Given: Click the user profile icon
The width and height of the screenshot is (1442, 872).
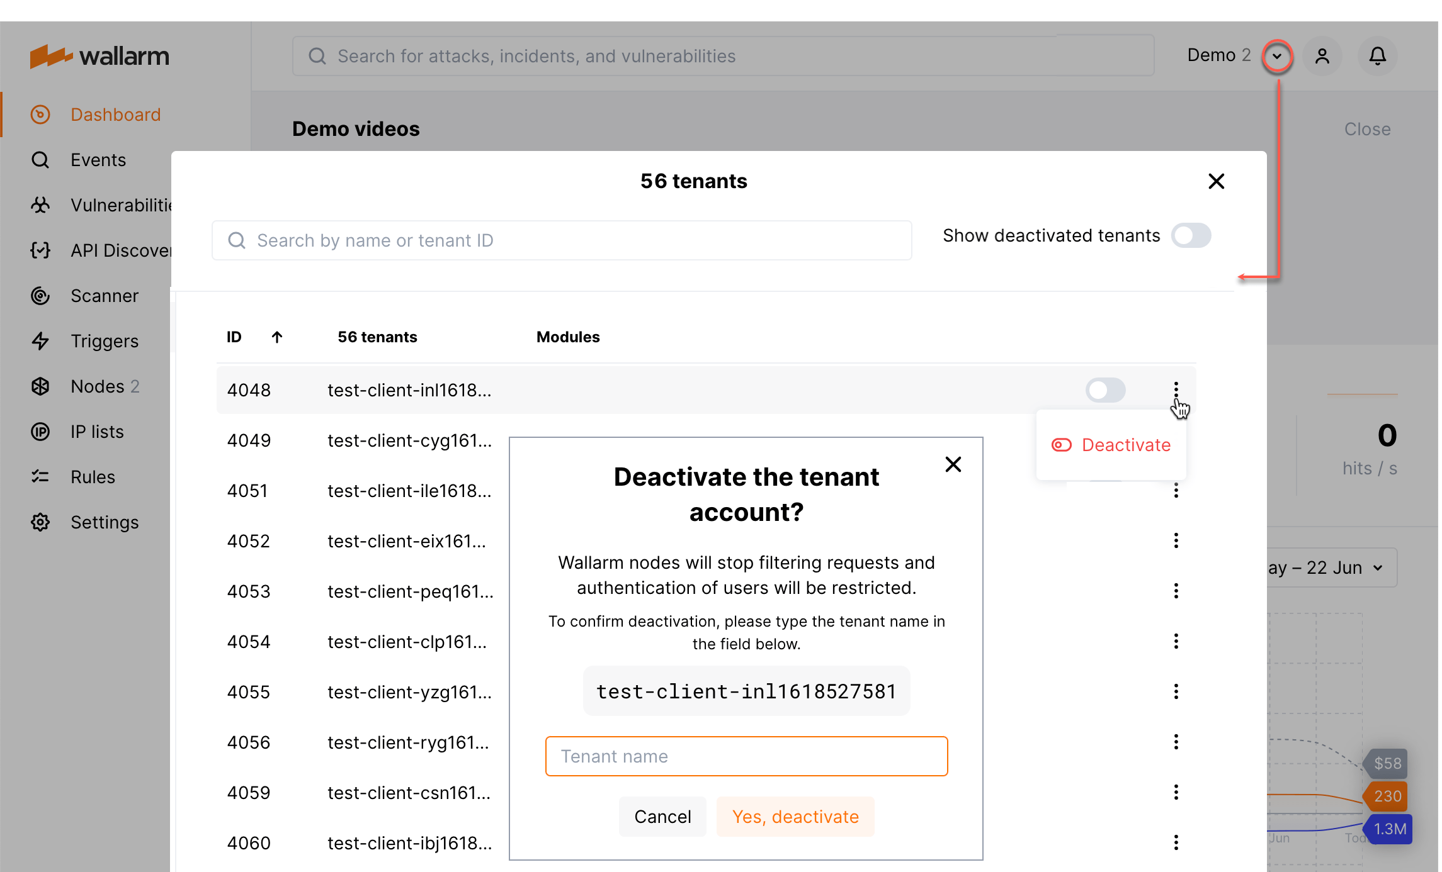Looking at the screenshot, I should coord(1322,56).
